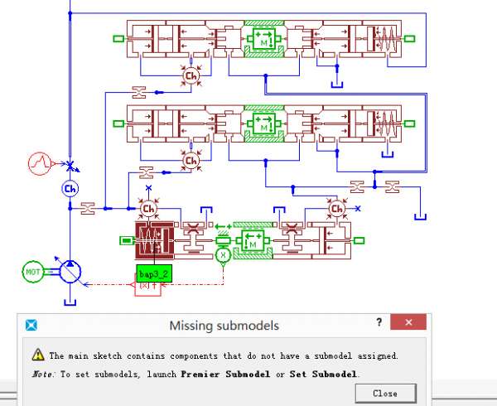This screenshot has width=497, height=406.
Task: Click the Ch chamber above the right piston
Action: tap(336, 210)
